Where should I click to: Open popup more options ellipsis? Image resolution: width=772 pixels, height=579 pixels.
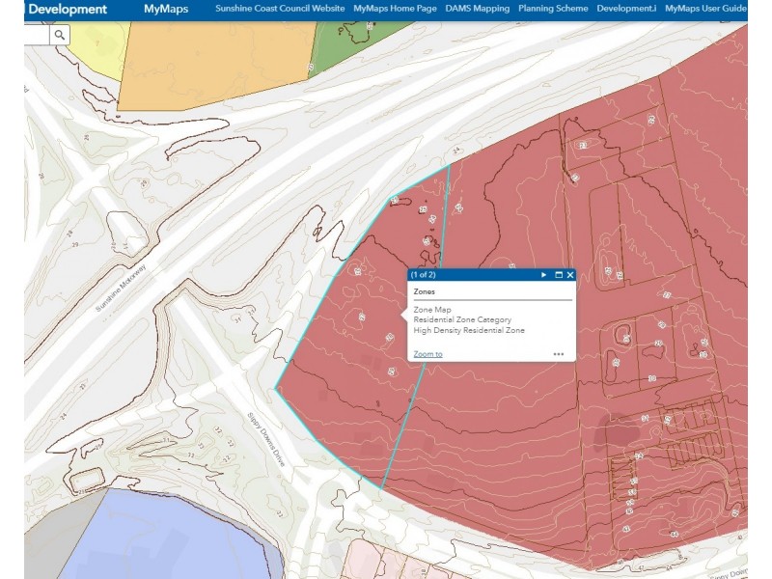tap(558, 354)
